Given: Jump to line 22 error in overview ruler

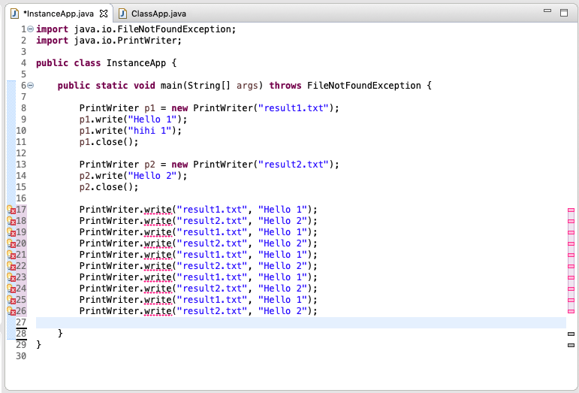Looking at the screenshot, I should click(x=571, y=266).
